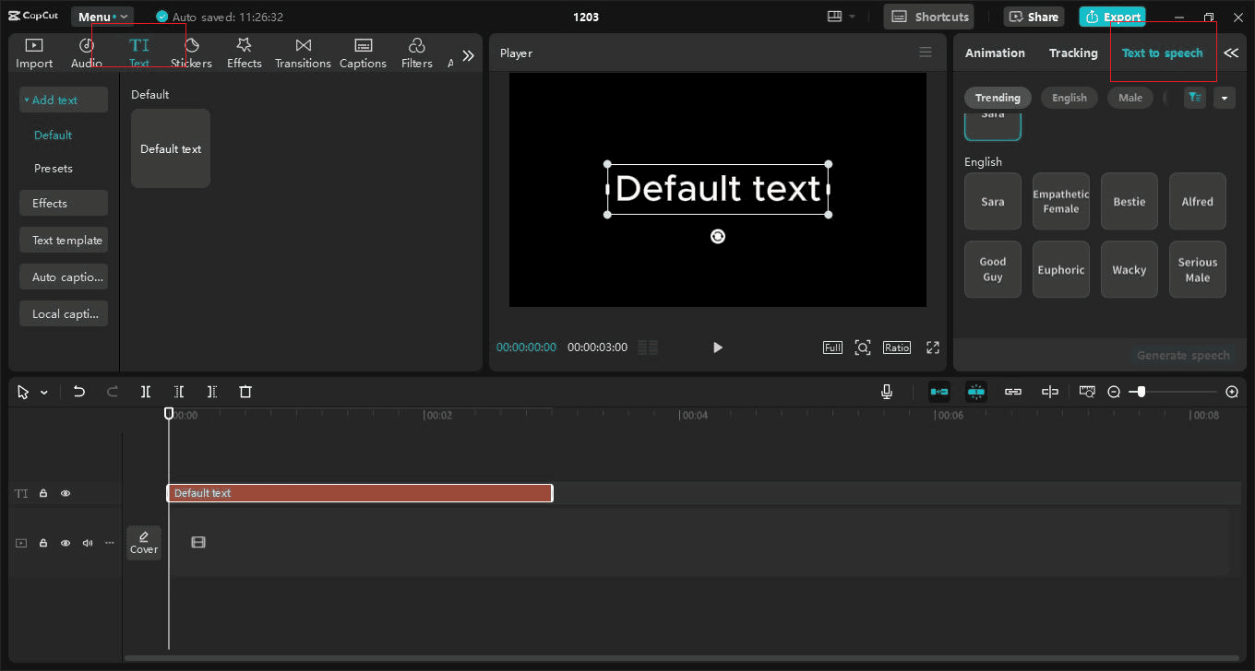Image resolution: width=1255 pixels, height=671 pixels.
Task: Click the rotate handle below text box
Action: (718, 237)
